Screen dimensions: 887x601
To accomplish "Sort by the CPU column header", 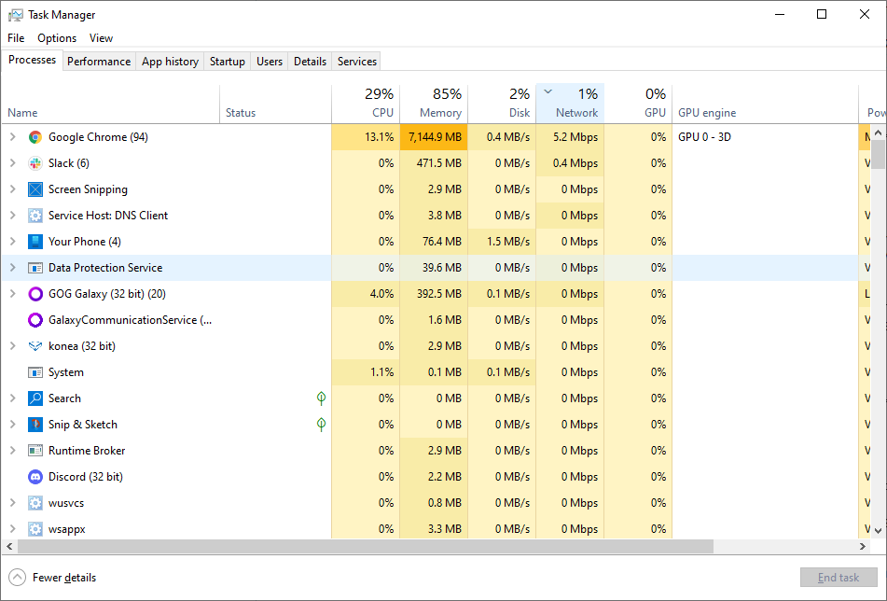I will click(366, 104).
